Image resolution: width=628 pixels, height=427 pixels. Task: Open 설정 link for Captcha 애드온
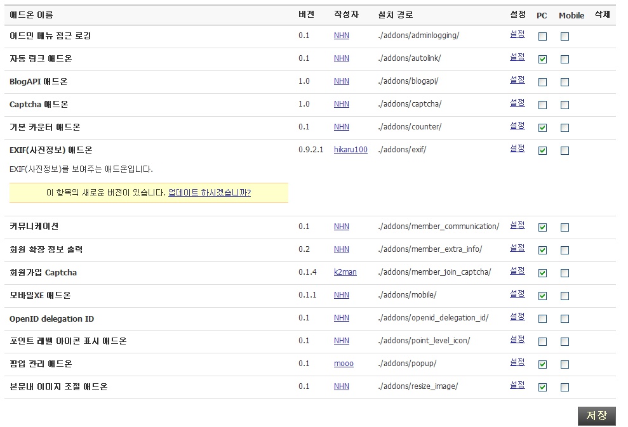click(x=517, y=103)
